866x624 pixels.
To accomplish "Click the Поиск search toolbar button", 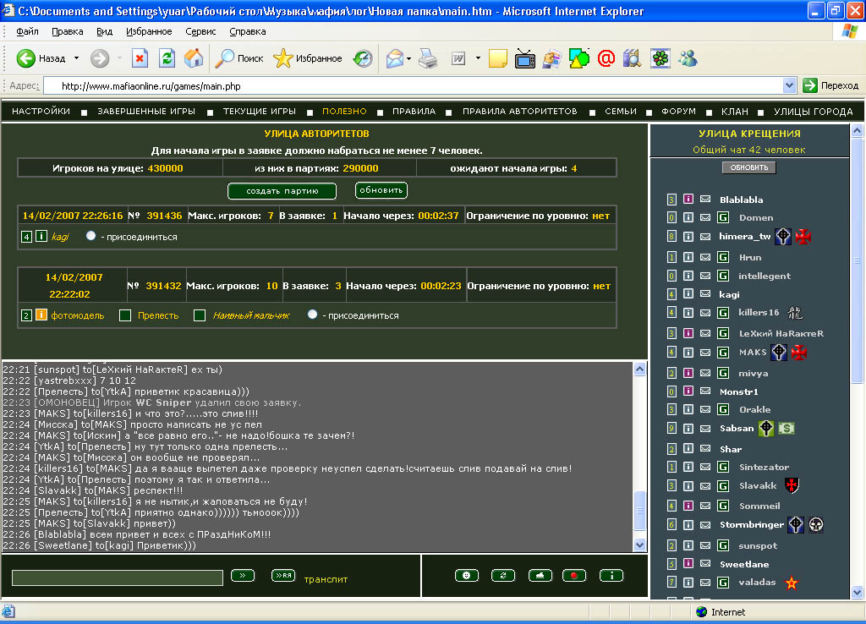I will click(x=239, y=58).
